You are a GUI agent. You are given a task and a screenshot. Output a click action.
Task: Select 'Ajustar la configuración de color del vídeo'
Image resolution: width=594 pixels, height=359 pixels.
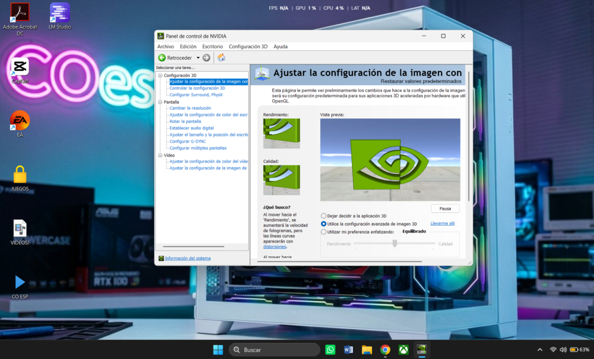[209, 161]
